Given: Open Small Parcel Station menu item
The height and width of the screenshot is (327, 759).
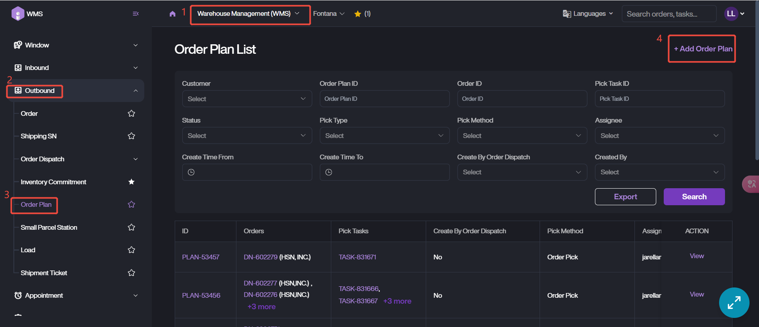Looking at the screenshot, I should click(x=49, y=227).
